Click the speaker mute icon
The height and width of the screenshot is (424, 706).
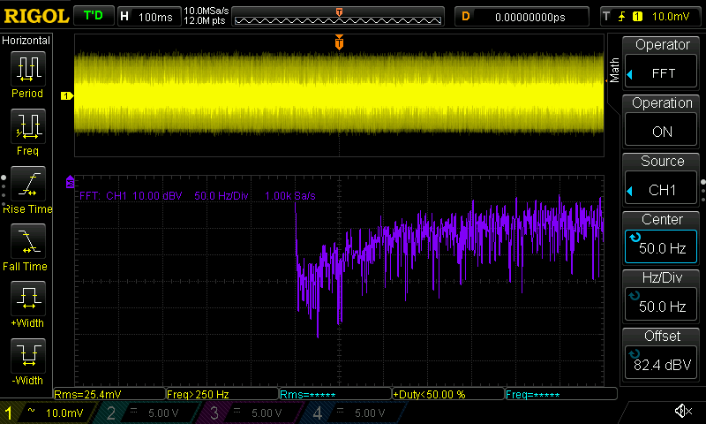[682, 411]
